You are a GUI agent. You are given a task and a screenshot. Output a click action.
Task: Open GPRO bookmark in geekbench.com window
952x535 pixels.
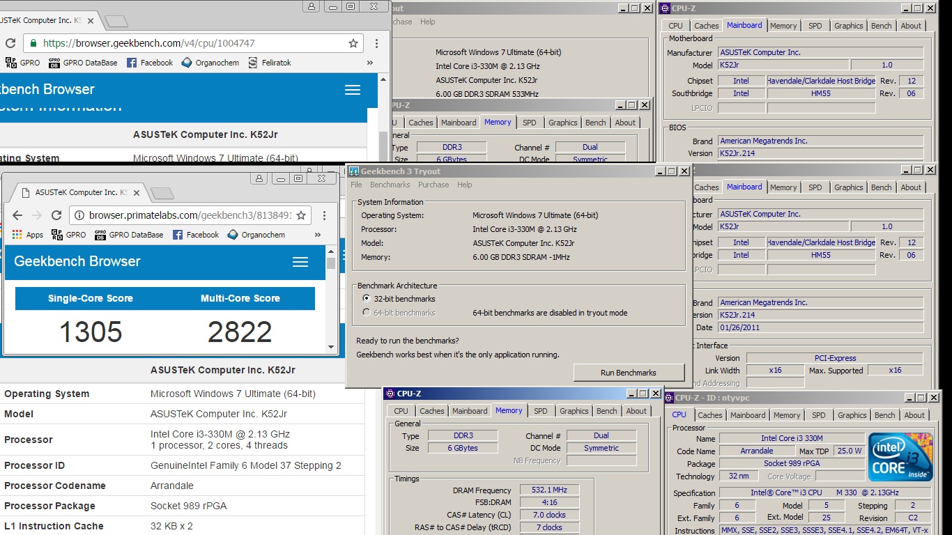23,63
